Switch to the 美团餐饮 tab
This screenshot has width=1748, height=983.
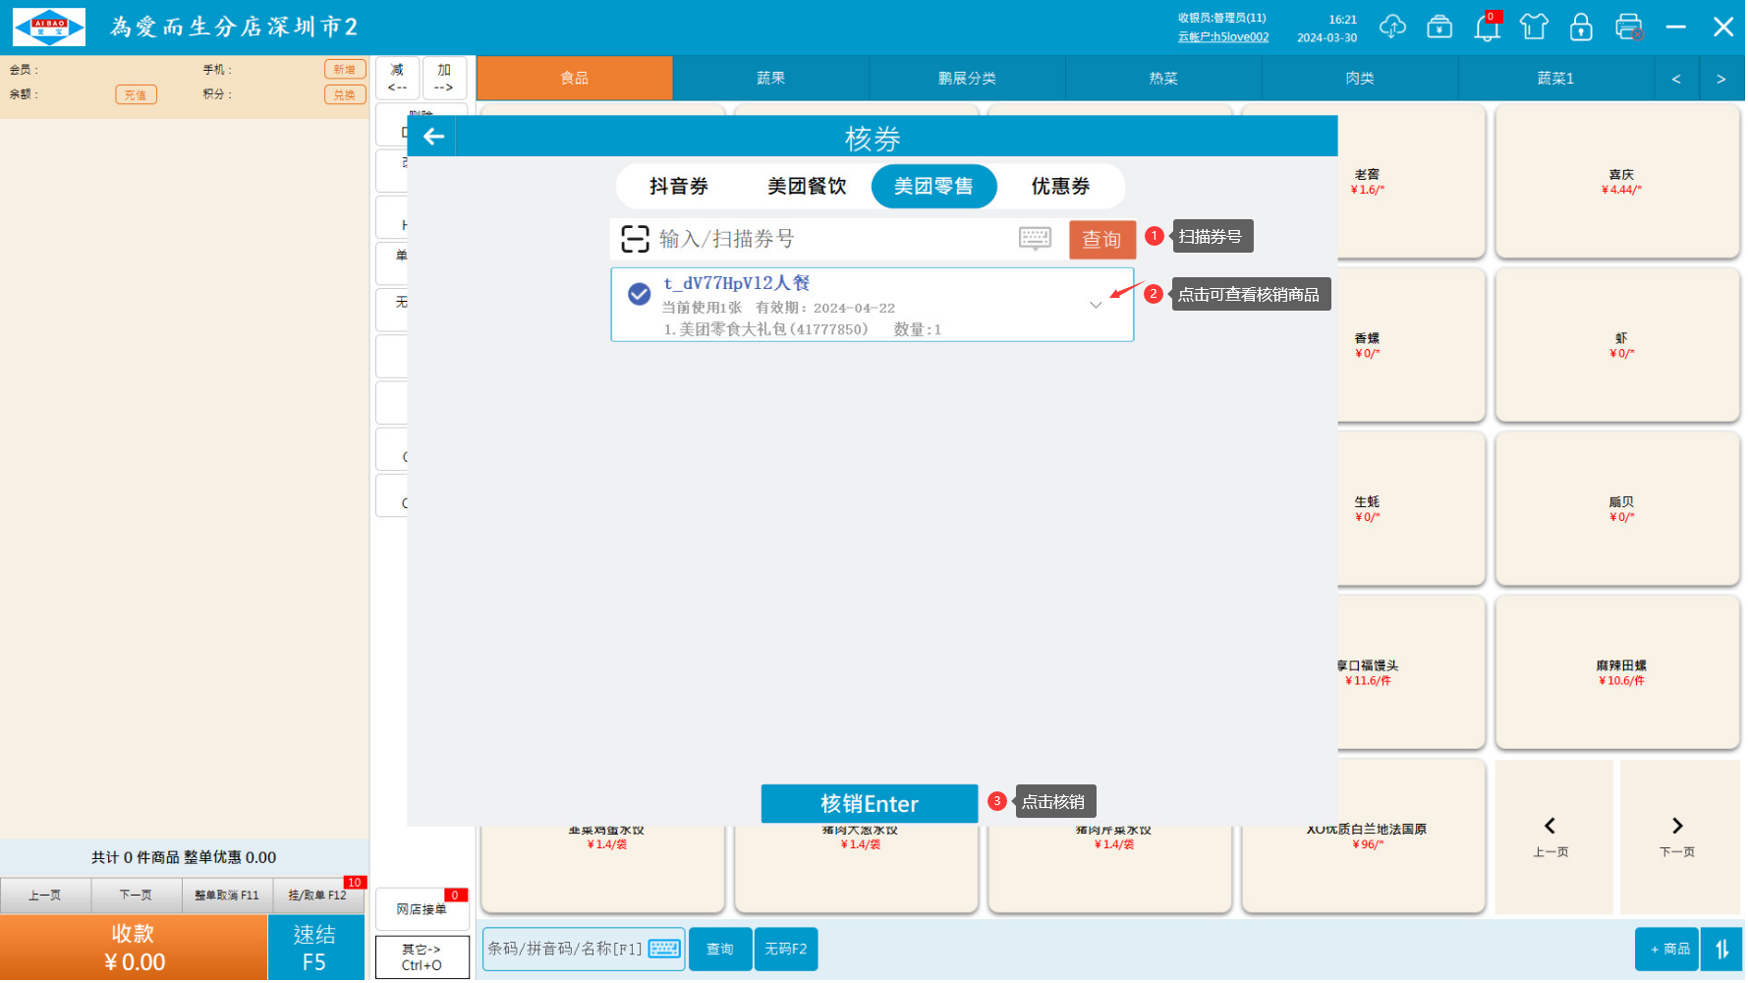click(807, 187)
